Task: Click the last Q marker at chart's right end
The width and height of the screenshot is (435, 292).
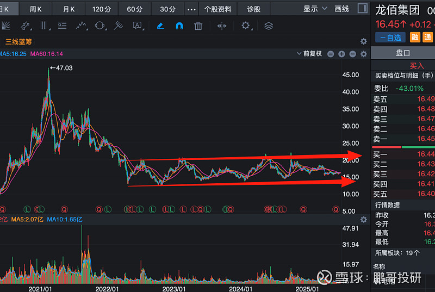Action: point(335,209)
